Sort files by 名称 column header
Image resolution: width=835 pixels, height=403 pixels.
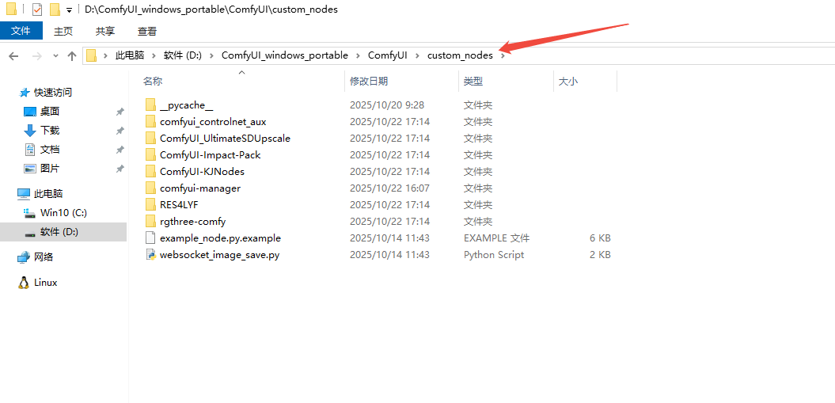pyautogui.click(x=153, y=81)
